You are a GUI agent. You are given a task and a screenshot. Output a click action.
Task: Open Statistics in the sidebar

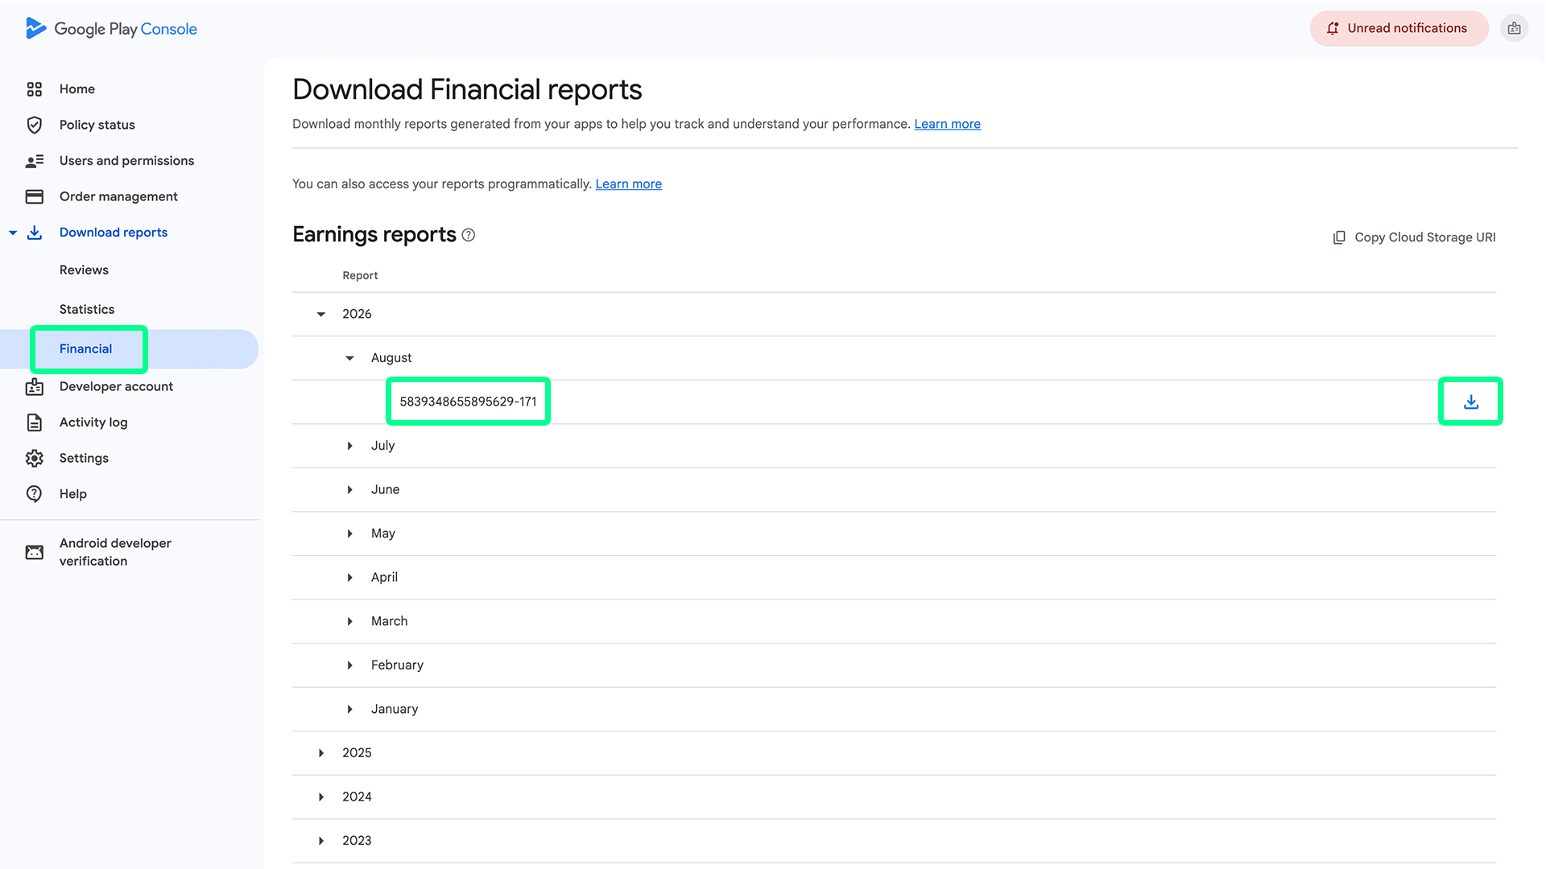(x=87, y=310)
